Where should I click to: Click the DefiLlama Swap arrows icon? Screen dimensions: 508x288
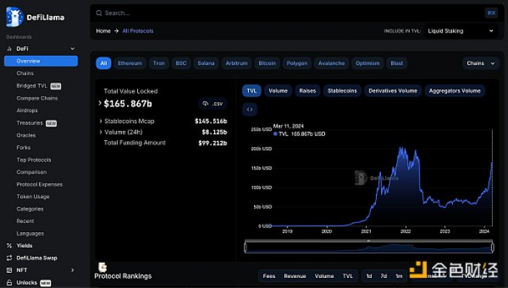[x=9, y=258]
